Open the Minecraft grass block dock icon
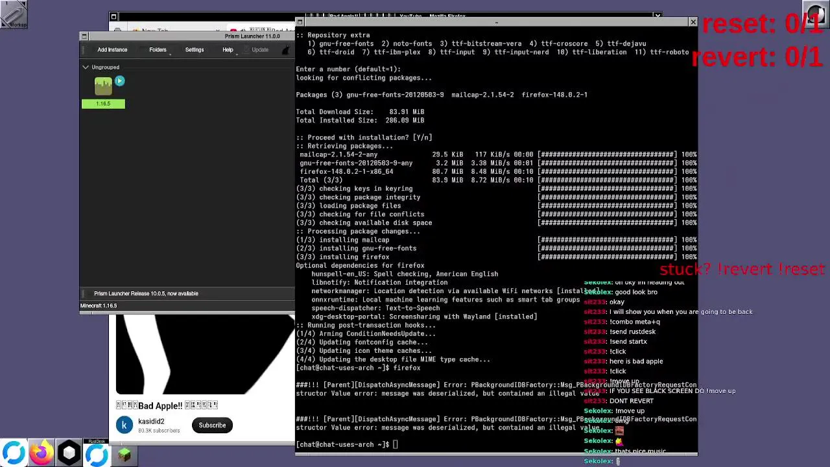Image resolution: width=830 pixels, height=467 pixels. point(124,455)
